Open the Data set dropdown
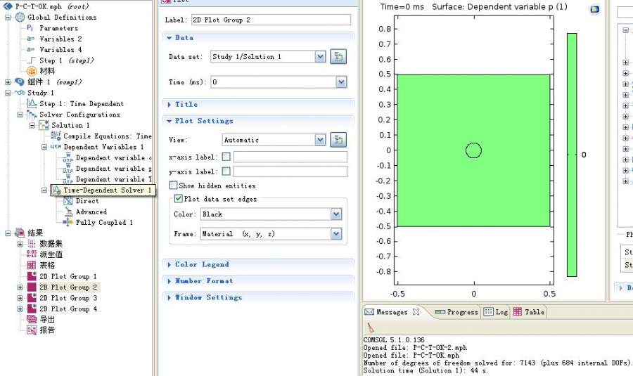 point(320,56)
